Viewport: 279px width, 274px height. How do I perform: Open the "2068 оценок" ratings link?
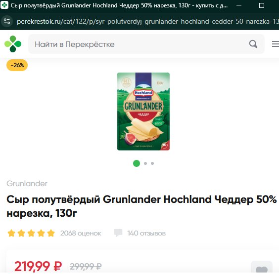click(81, 233)
